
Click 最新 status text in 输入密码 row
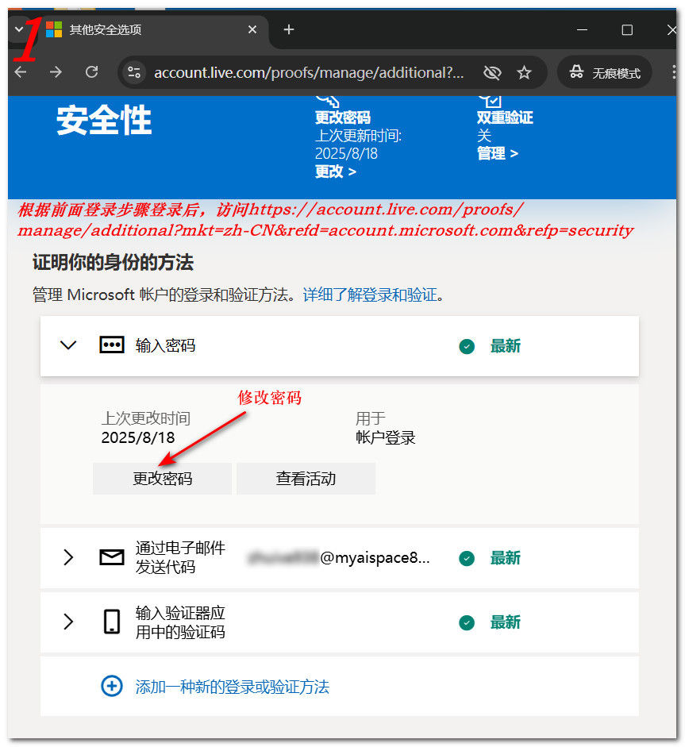(506, 346)
